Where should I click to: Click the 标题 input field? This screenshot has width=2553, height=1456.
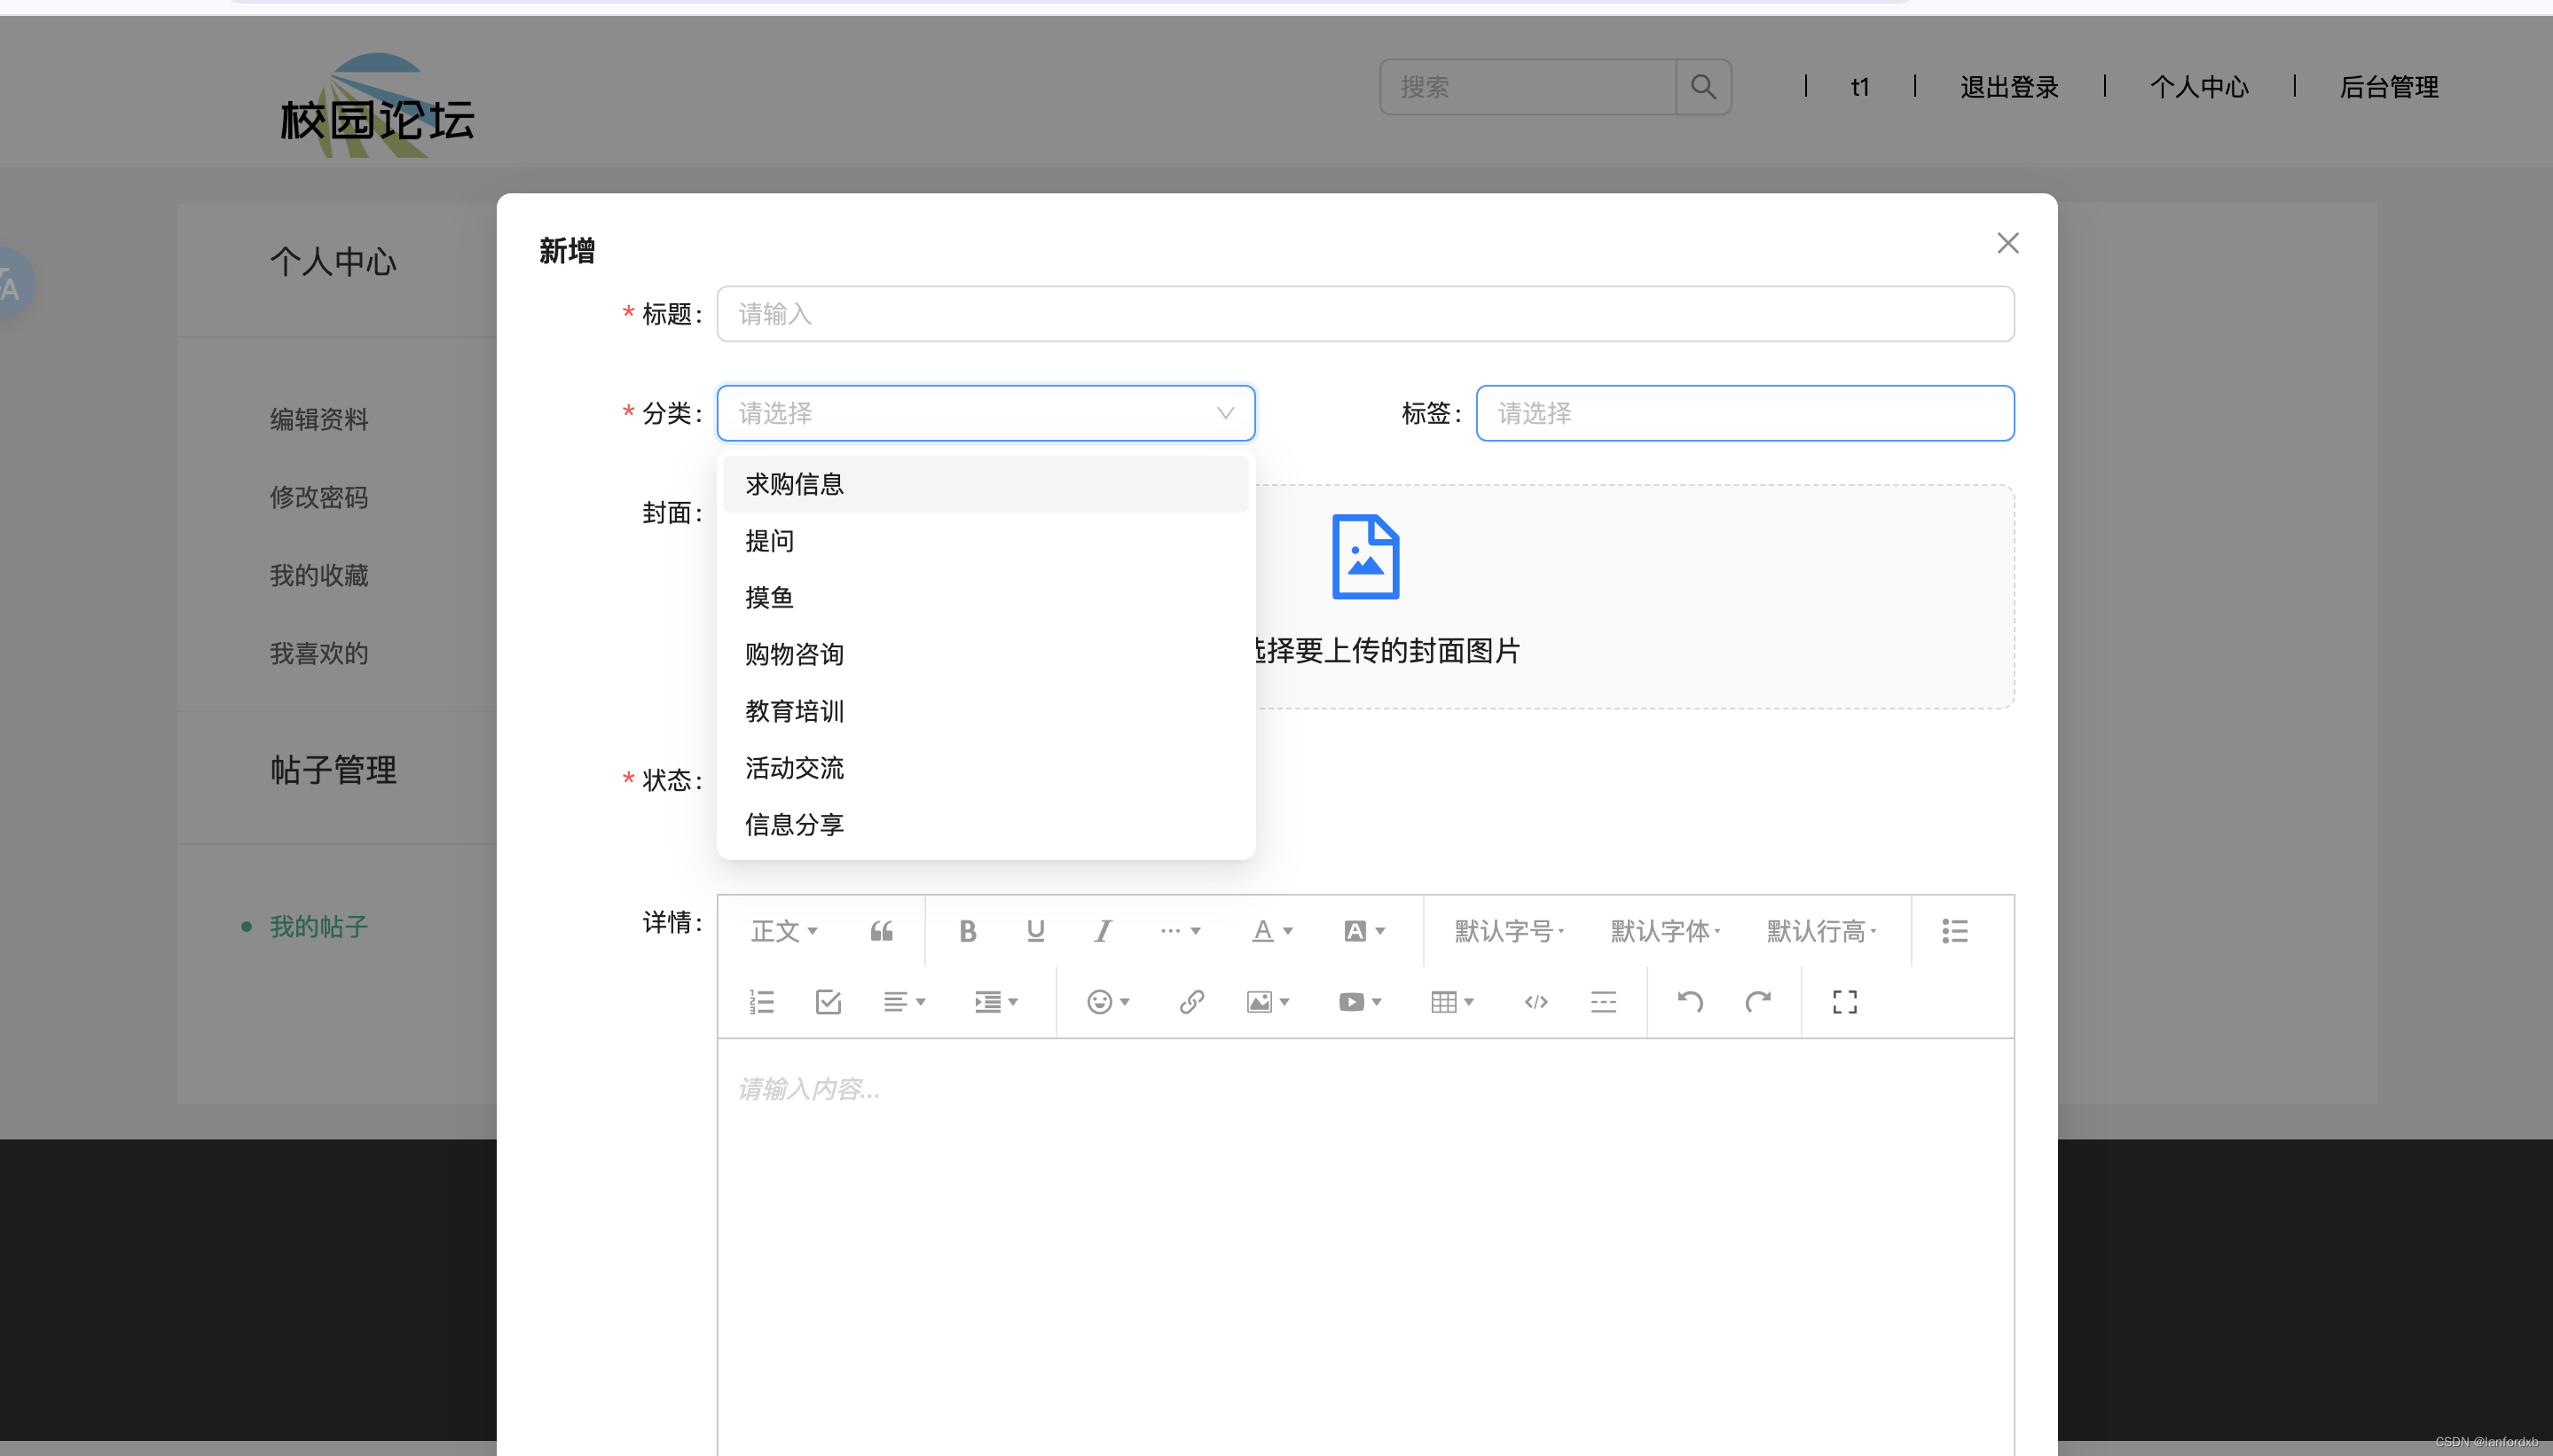(1364, 314)
